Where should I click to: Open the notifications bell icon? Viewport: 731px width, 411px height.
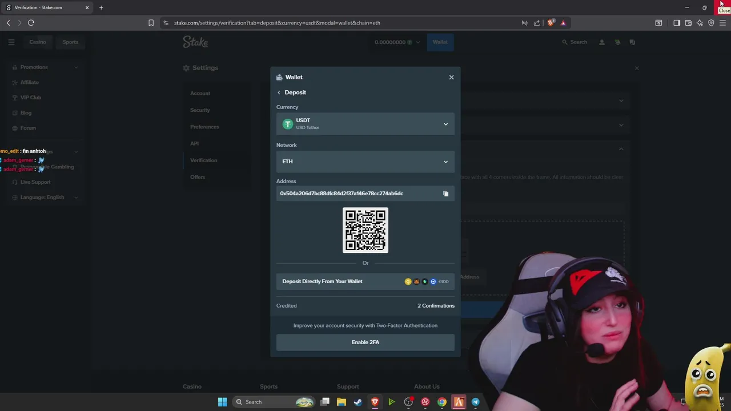click(x=617, y=42)
